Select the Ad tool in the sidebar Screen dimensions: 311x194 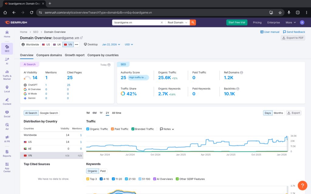tap(7, 126)
